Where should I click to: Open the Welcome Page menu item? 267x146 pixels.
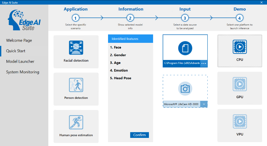tap(19, 41)
